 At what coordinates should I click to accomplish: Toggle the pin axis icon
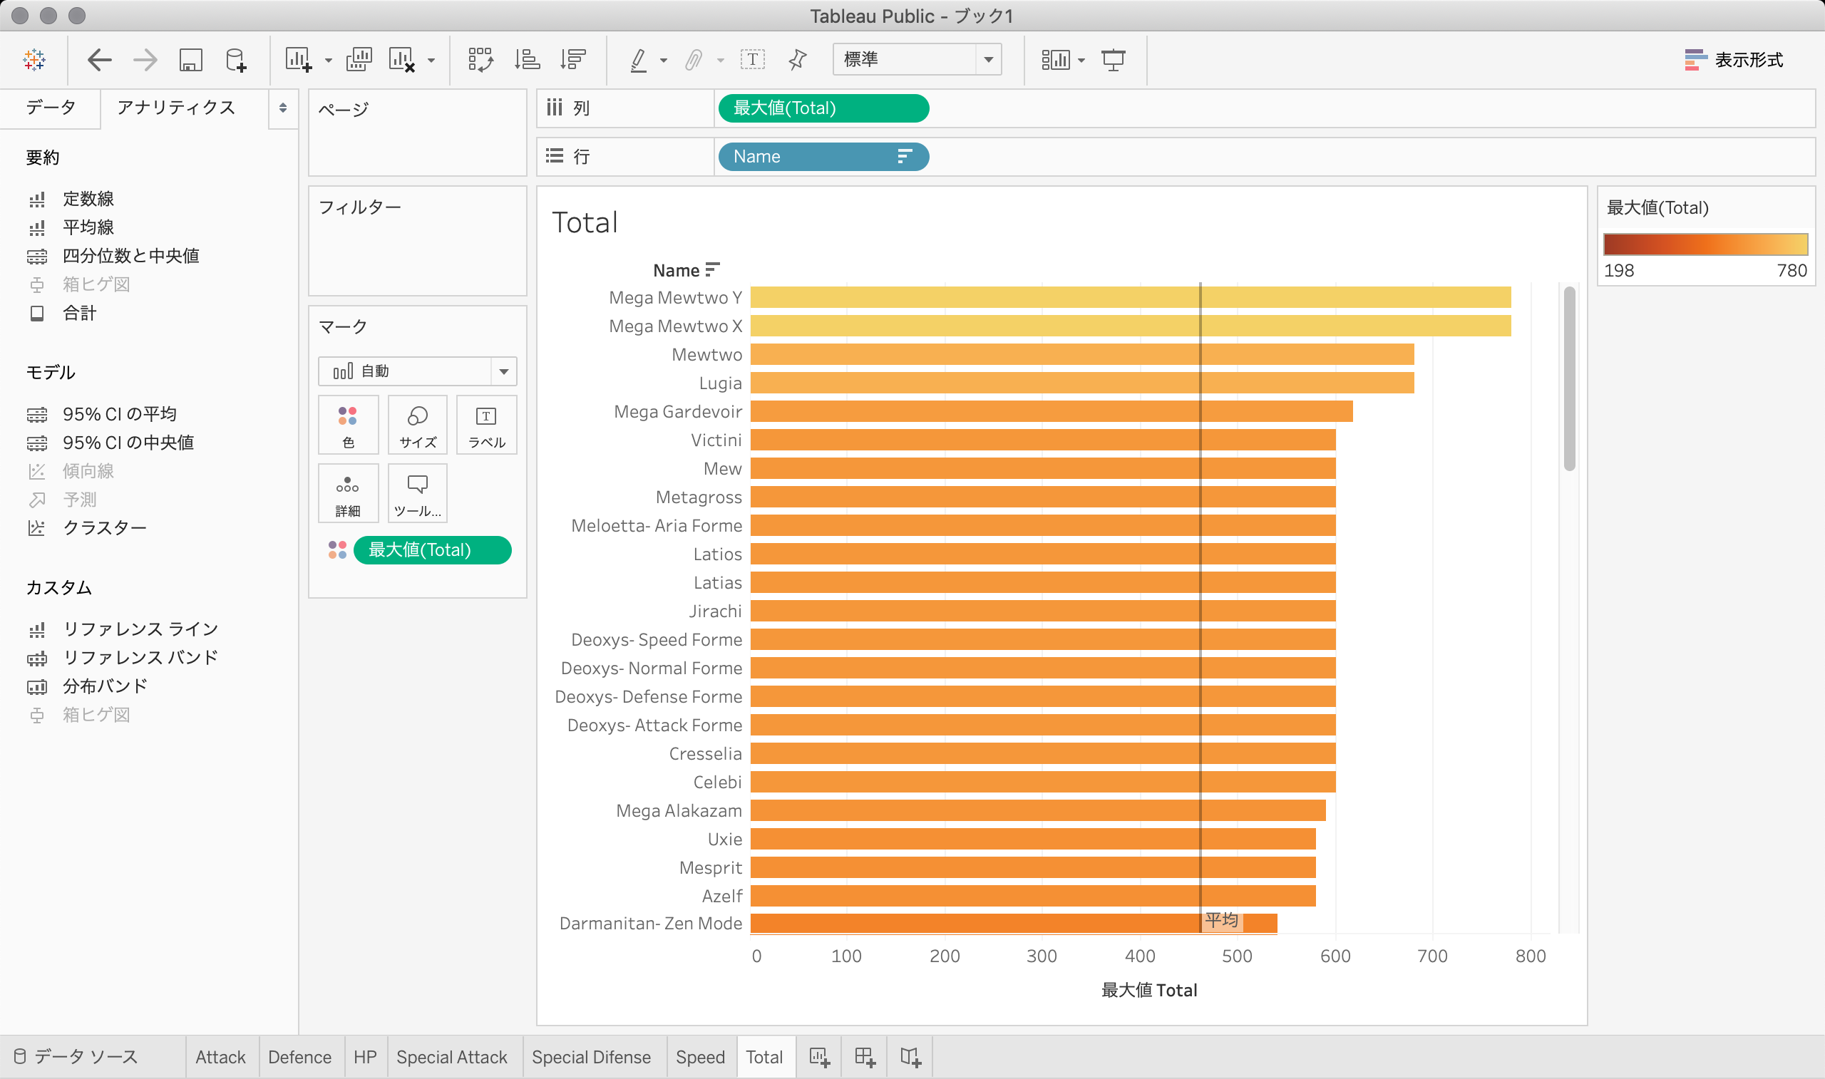click(798, 60)
